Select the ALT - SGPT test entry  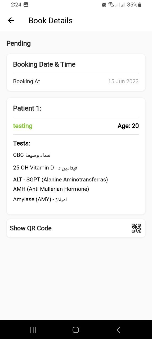[60, 180]
